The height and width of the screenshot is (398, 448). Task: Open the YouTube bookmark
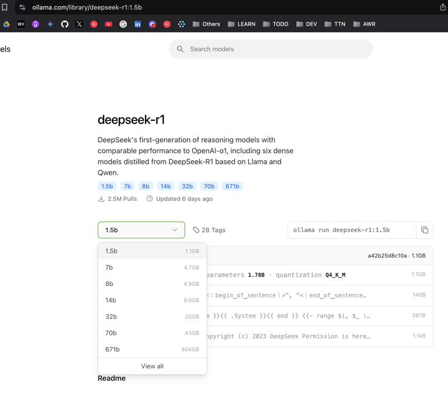pyautogui.click(x=108, y=24)
